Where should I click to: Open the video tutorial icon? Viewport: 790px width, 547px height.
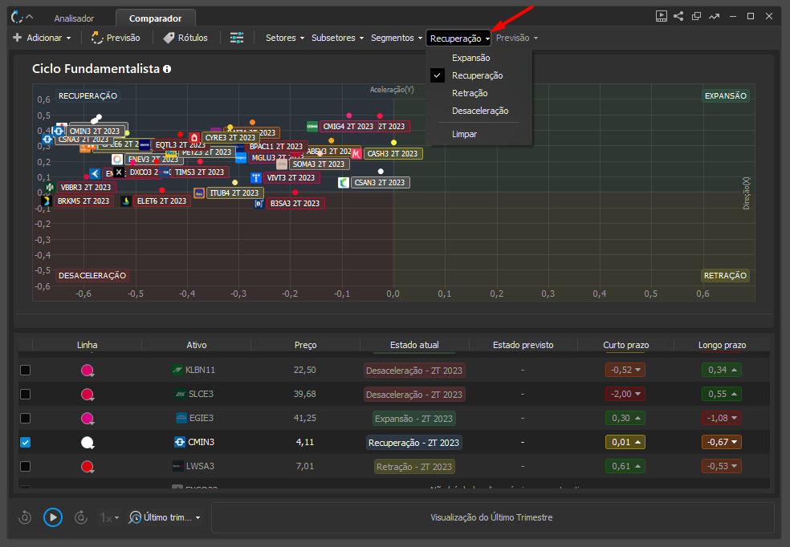coord(661,16)
